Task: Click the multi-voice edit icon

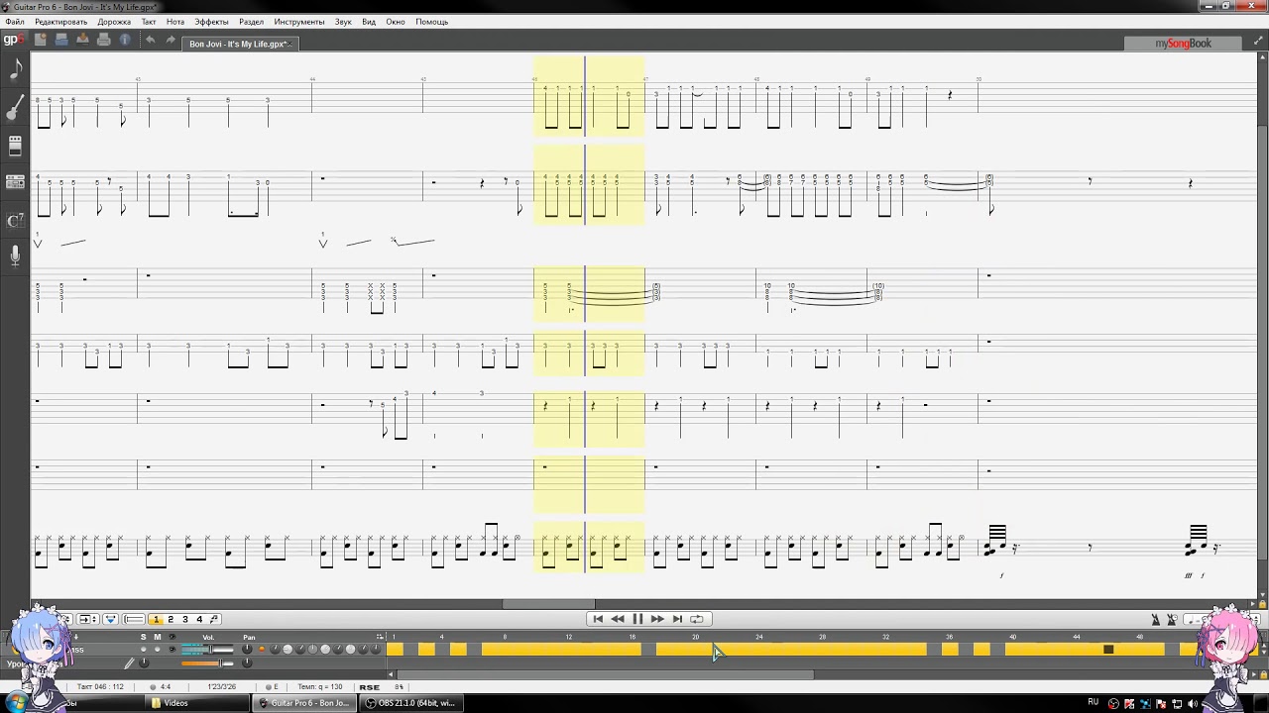Action: click(213, 619)
